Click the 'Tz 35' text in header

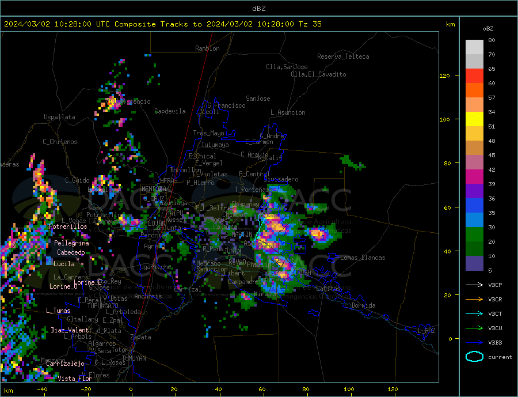(x=310, y=24)
